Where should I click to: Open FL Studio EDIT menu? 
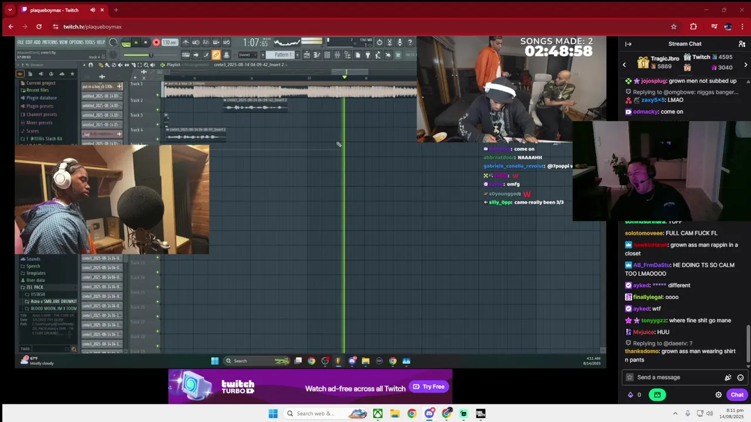(29, 42)
